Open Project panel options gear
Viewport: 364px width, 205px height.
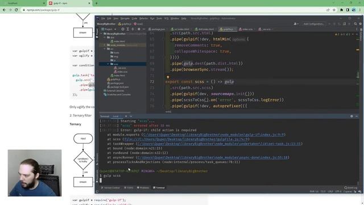139,29
